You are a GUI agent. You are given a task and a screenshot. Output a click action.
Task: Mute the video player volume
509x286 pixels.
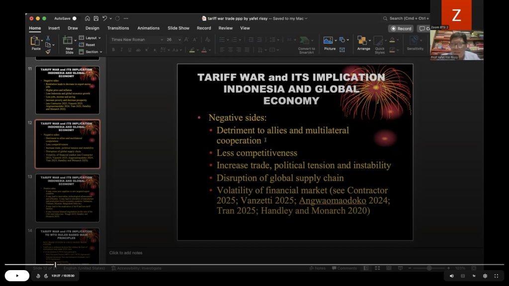point(451,276)
